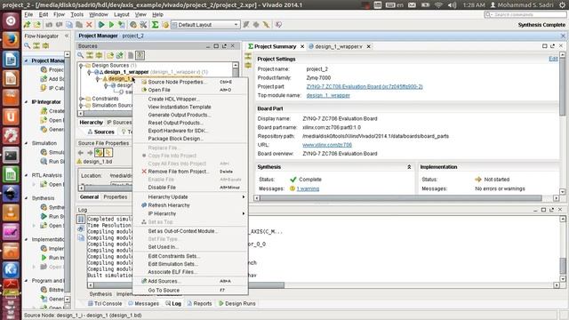Click the green Sigma Project Summary toolbar icon
Viewport: 569px width, 320px height.
tap(155, 25)
